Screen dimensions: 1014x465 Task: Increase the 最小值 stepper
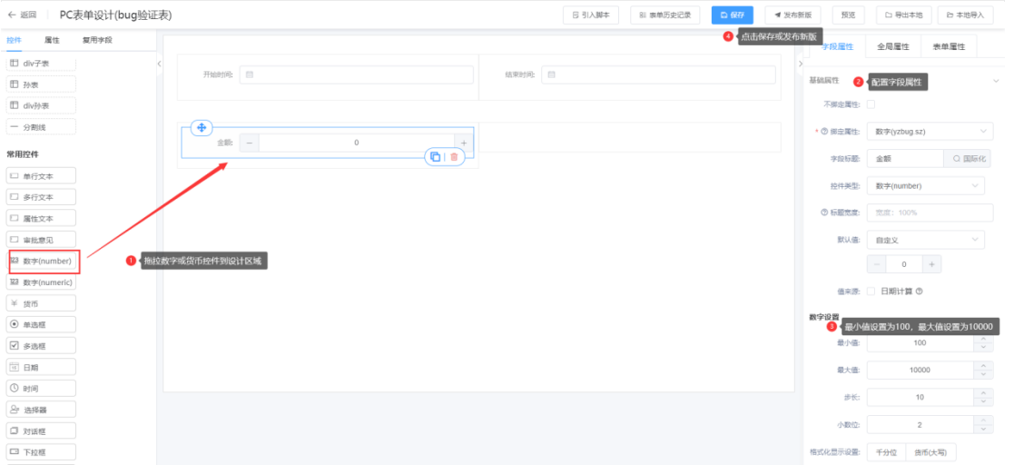click(983, 338)
